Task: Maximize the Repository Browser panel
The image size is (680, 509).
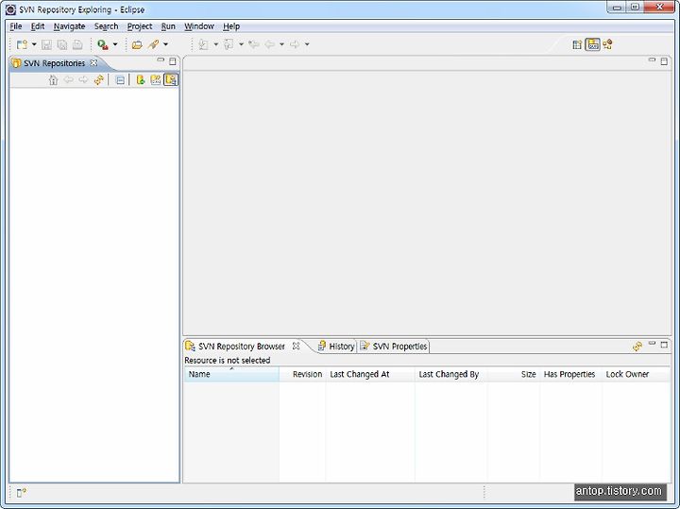Action: pos(664,345)
